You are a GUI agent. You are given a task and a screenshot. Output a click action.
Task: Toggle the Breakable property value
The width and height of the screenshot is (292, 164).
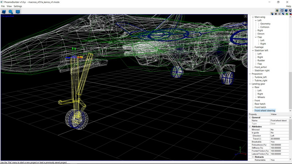coord(279,142)
